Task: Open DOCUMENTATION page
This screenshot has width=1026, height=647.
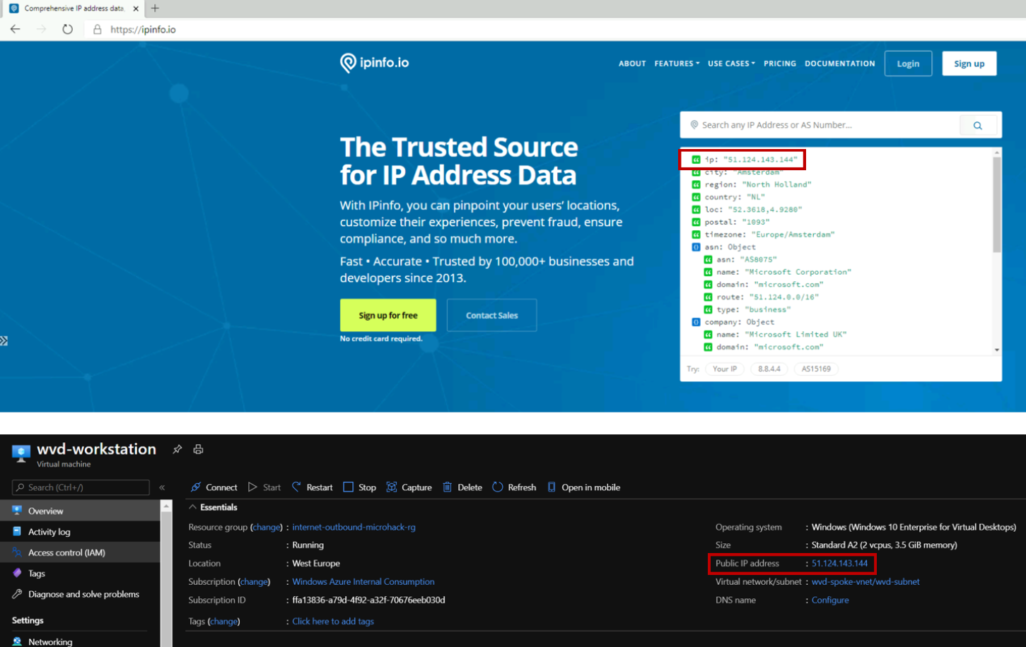Action: click(x=840, y=64)
